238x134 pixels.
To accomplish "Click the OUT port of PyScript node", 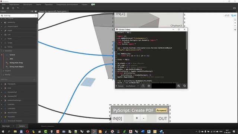I will coord(163,118).
